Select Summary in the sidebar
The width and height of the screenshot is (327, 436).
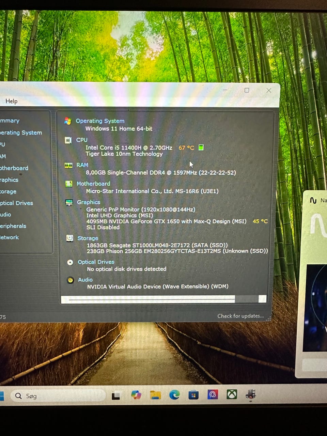(10, 121)
